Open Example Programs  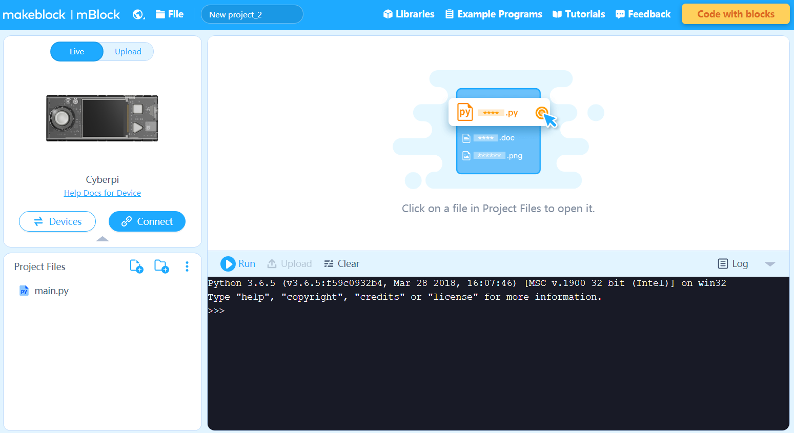click(494, 14)
